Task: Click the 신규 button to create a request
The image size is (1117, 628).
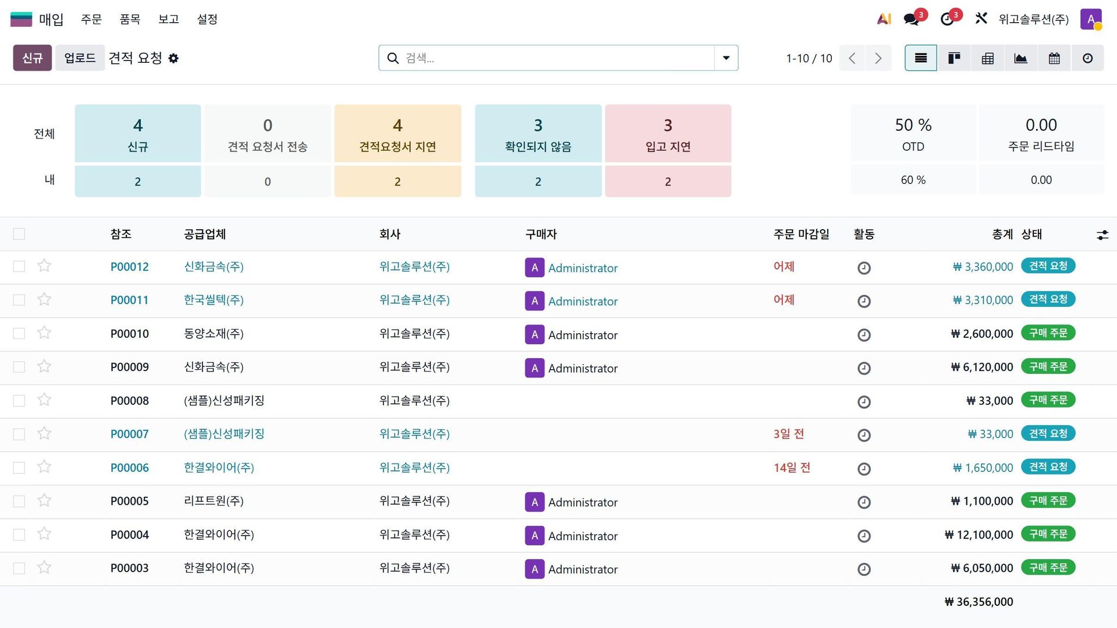Action: (33, 58)
